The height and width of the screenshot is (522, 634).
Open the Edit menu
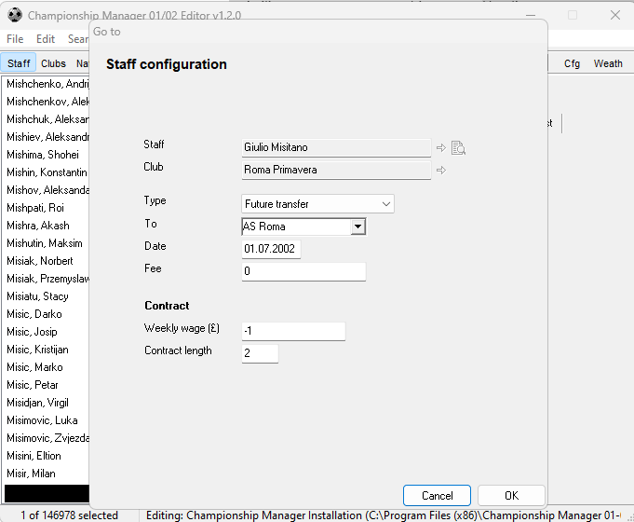(x=46, y=39)
